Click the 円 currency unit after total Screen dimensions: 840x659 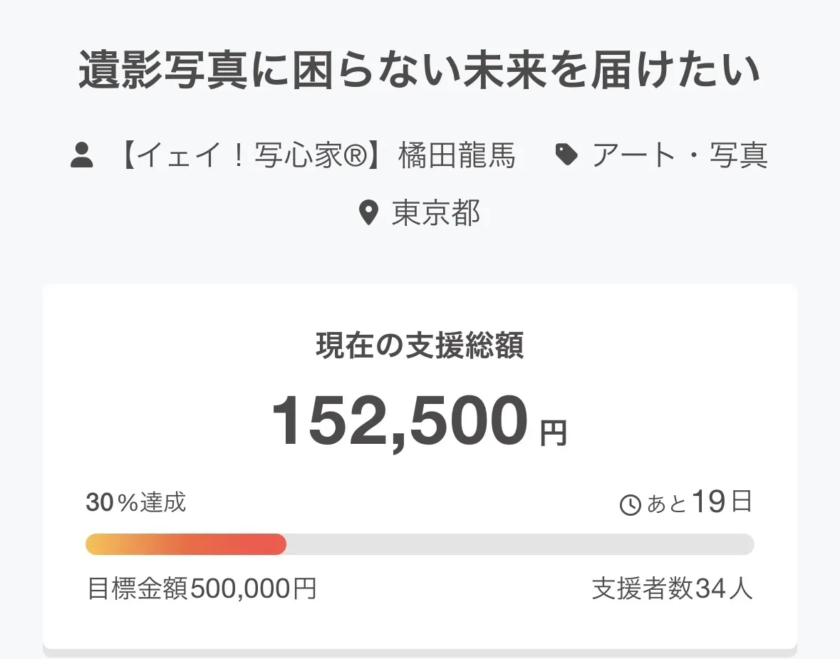(553, 432)
